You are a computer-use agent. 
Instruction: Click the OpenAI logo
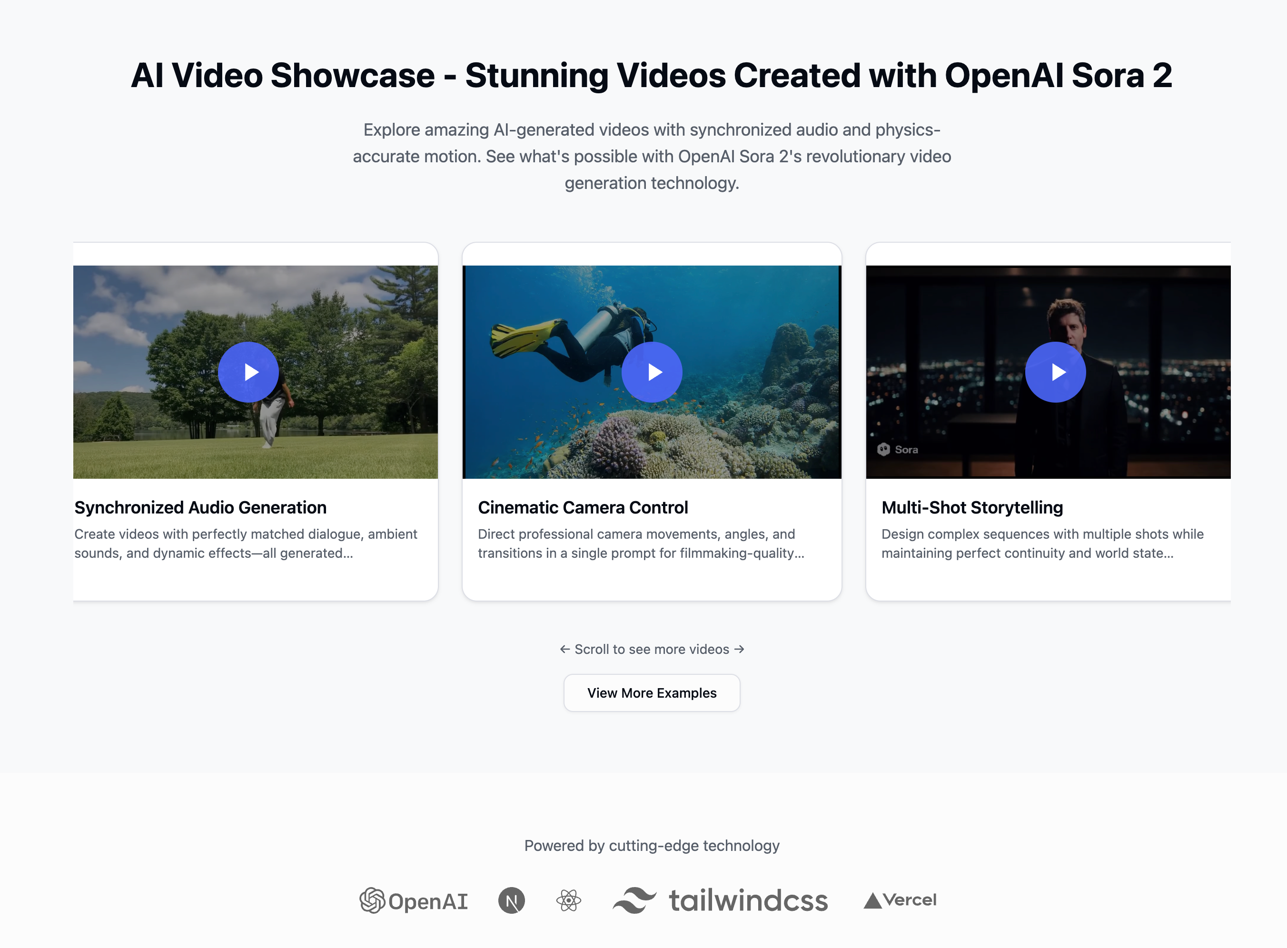click(414, 900)
